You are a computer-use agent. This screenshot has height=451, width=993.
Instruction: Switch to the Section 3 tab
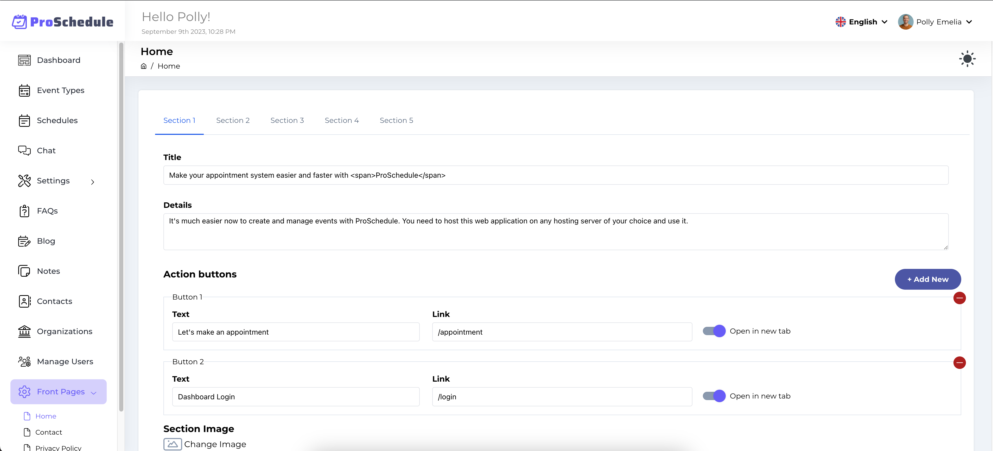click(x=287, y=120)
